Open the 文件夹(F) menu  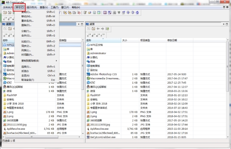point(8,7)
